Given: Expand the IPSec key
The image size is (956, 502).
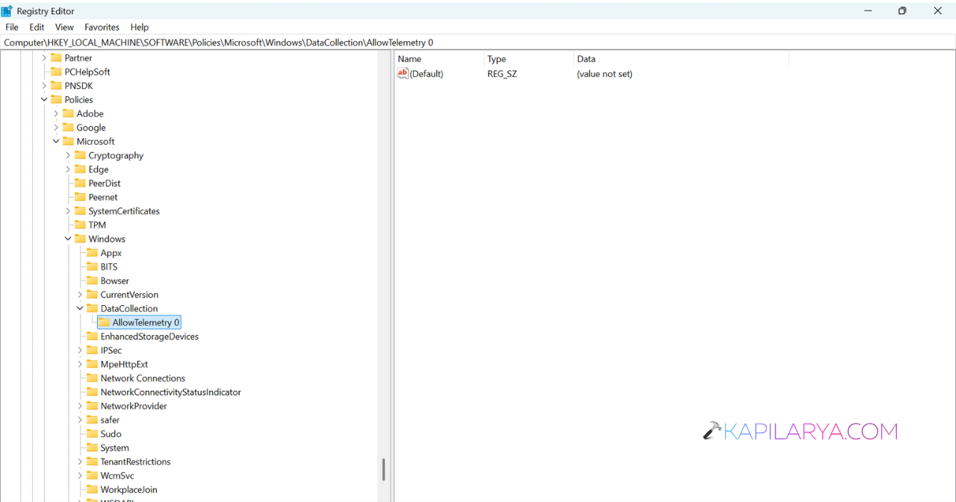Looking at the screenshot, I should pos(80,350).
